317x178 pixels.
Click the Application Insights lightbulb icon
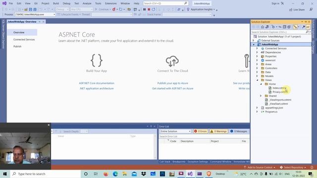[x=188, y=9]
